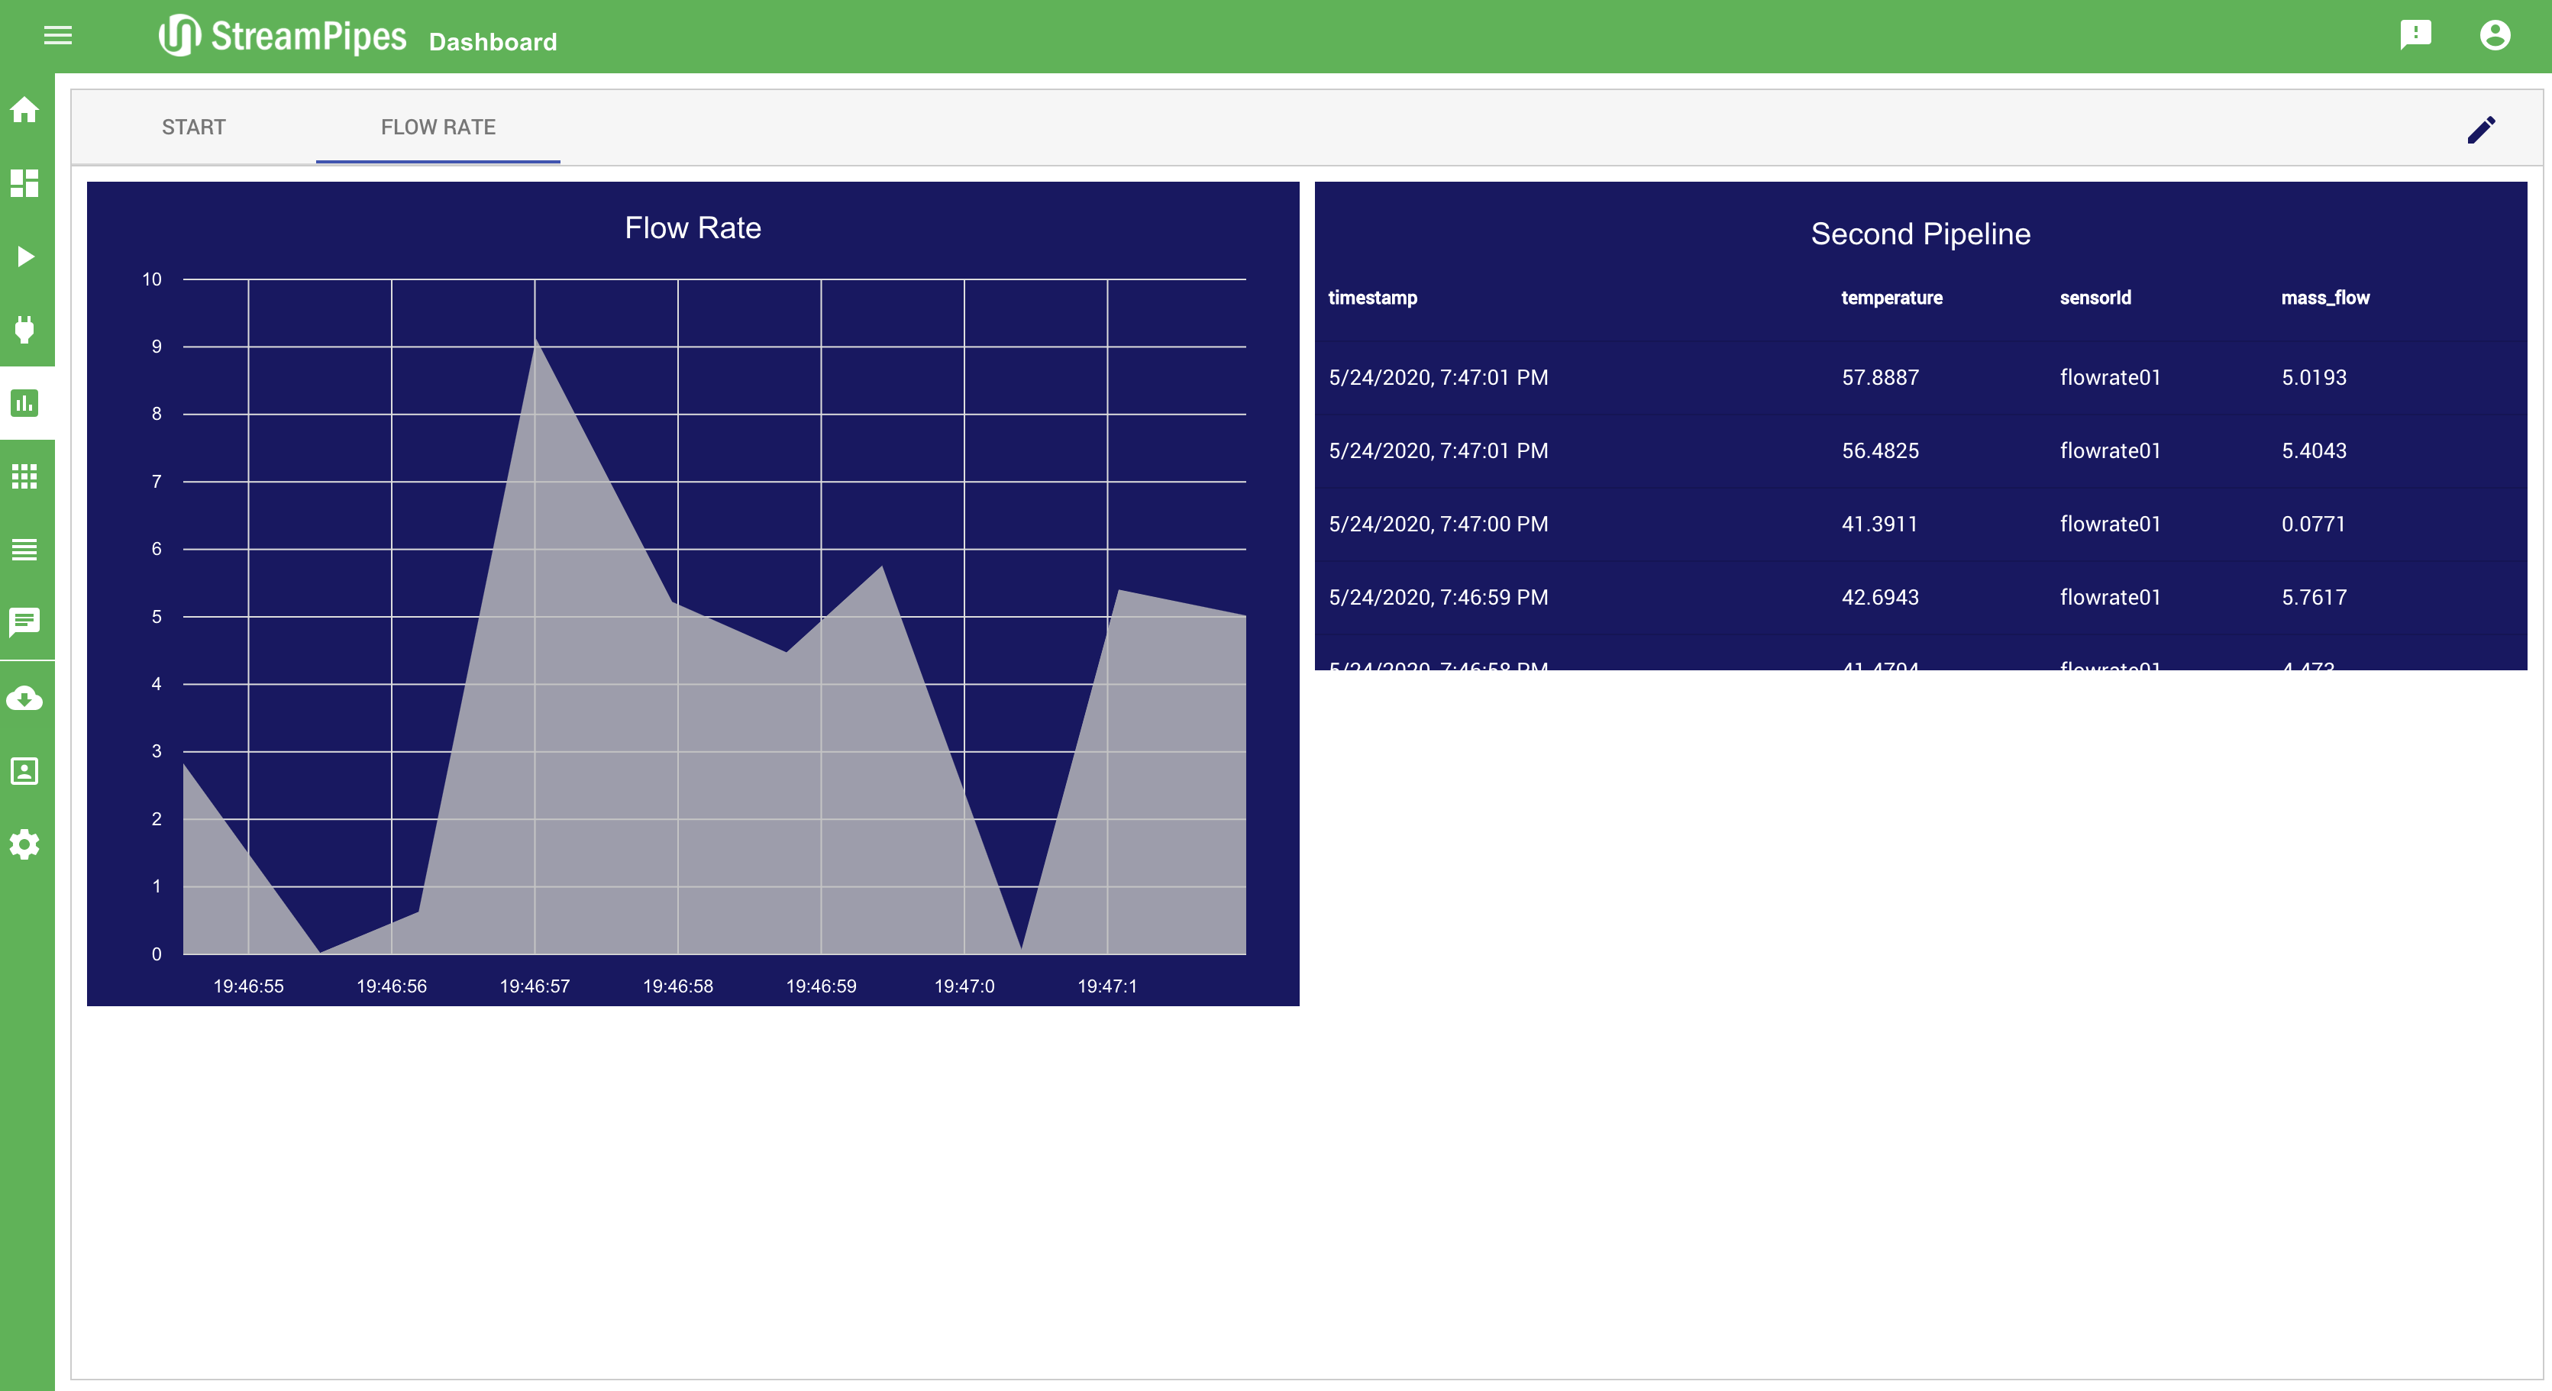Click the 57.8887 temperature table row

pos(1879,377)
